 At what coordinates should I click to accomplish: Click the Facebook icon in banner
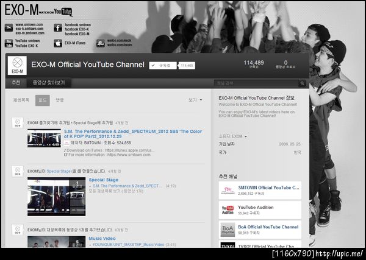[58, 28]
